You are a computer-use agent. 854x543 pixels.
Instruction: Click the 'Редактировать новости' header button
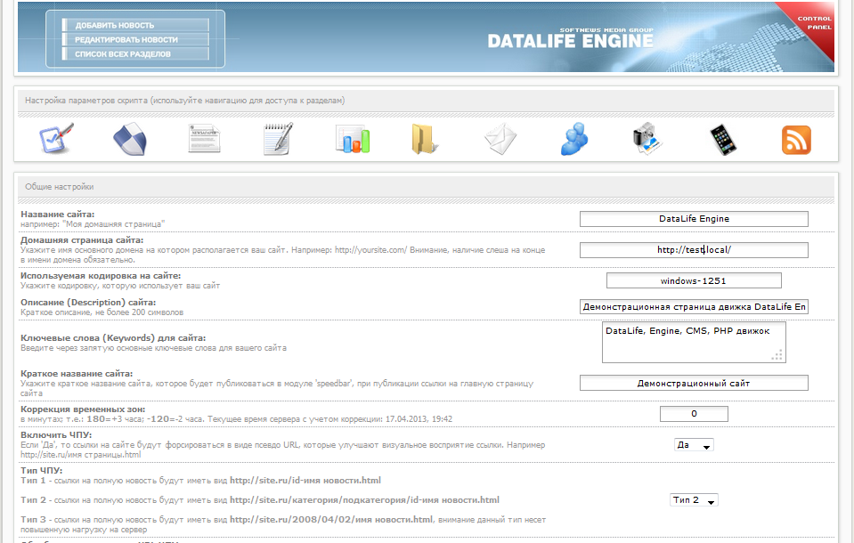coord(135,39)
